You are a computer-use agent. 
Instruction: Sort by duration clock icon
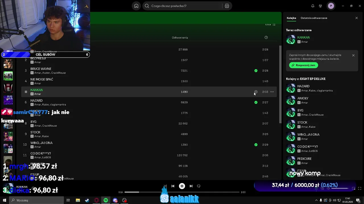click(266, 37)
